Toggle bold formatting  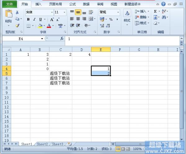pos(28,19)
